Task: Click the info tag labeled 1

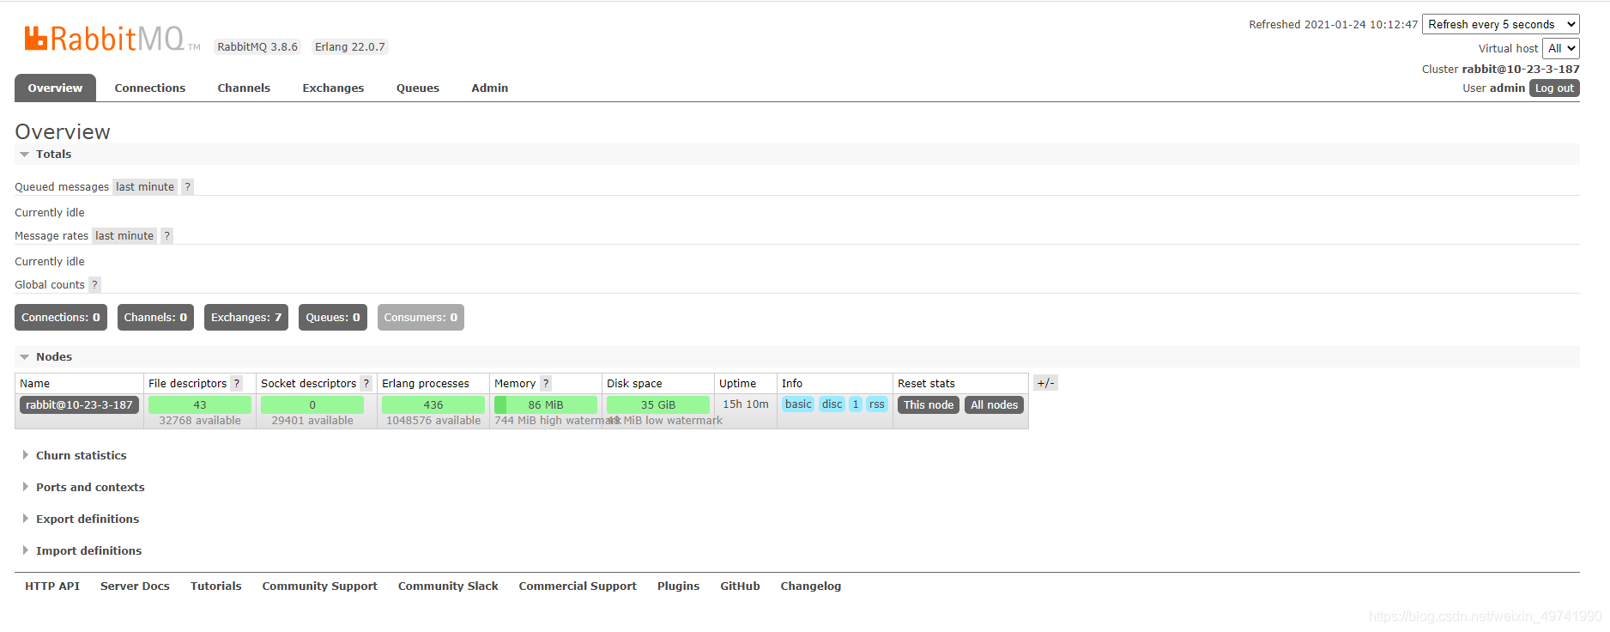Action: point(856,404)
